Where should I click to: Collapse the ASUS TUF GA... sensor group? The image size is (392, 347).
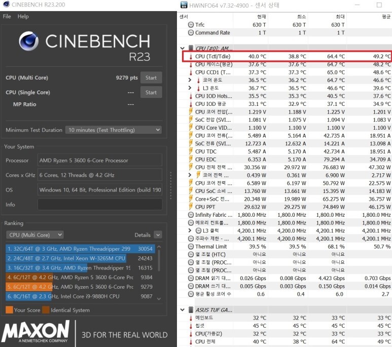[183, 310]
